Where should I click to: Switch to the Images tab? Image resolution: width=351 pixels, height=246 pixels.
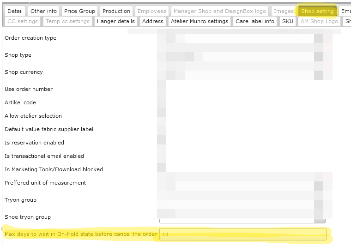(x=284, y=11)
